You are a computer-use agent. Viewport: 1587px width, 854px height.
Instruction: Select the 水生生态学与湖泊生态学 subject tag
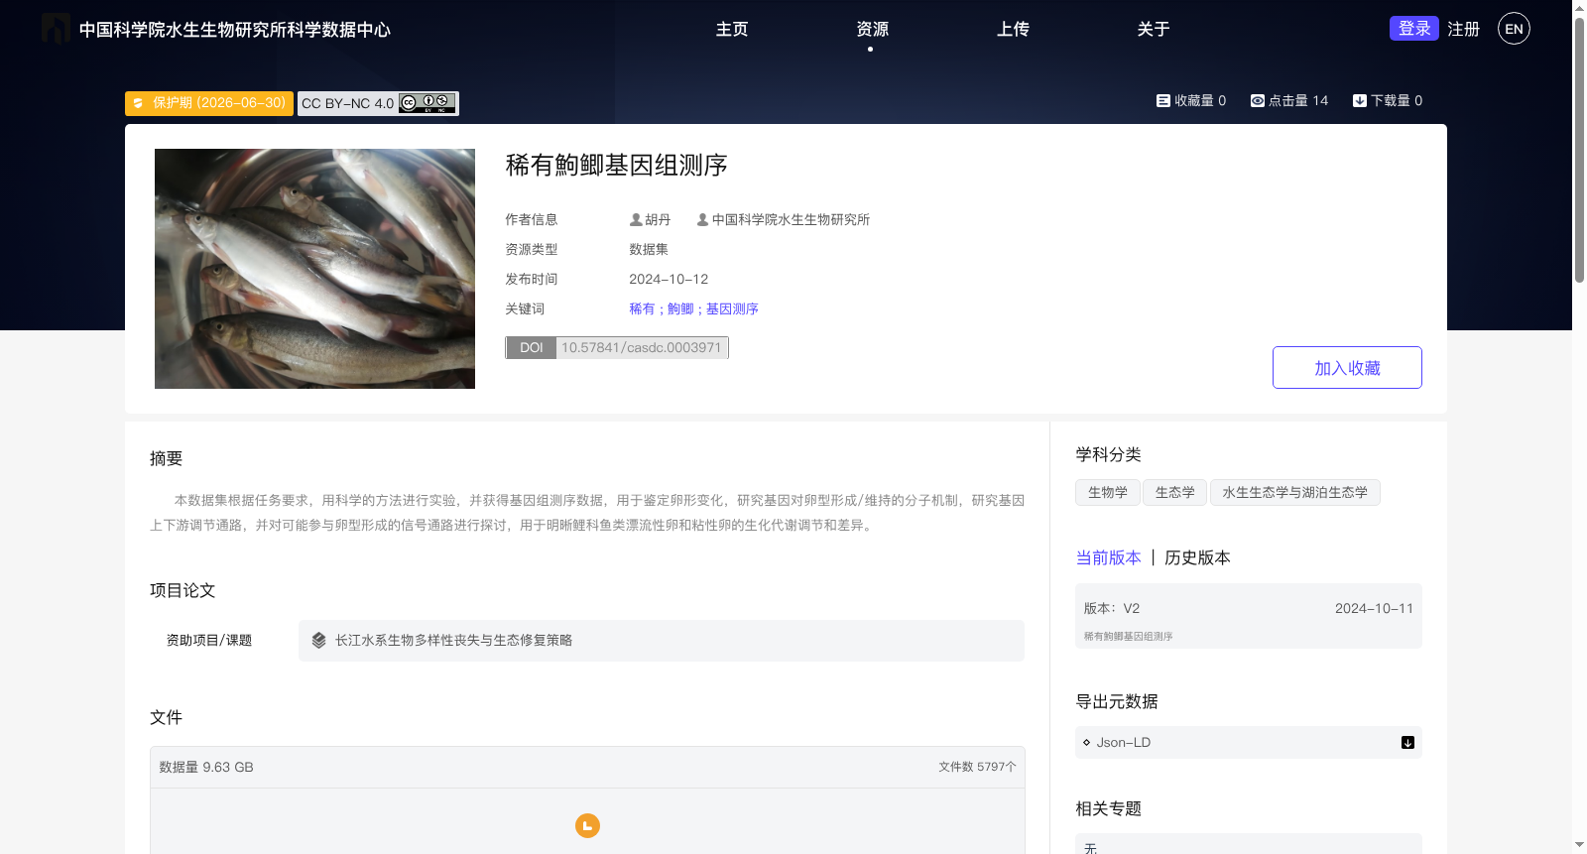(1295, 492)
